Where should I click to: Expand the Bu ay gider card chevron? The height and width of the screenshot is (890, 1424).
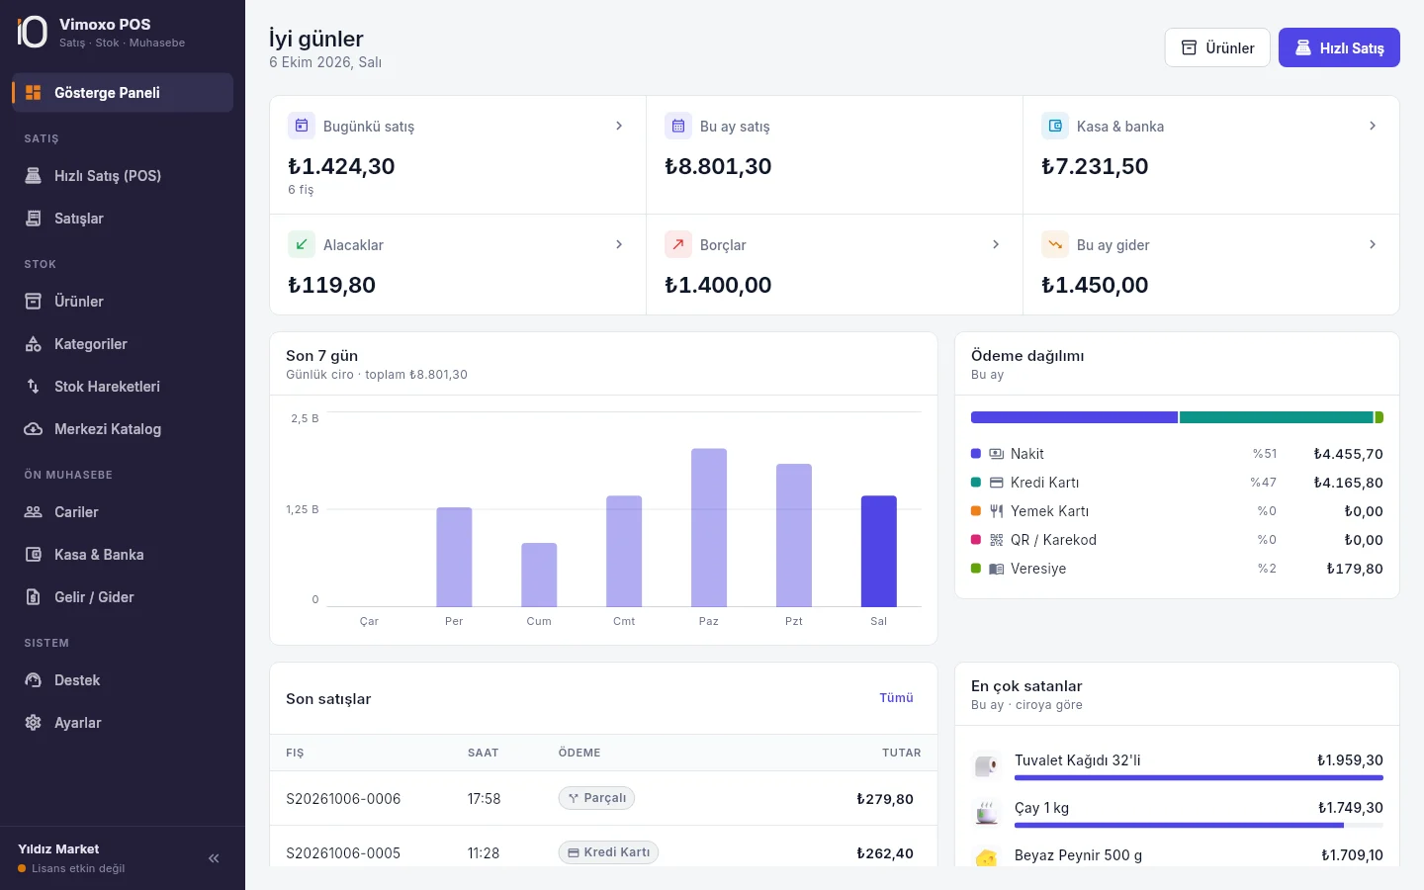pyautogui.click(x=1373, y=244)
